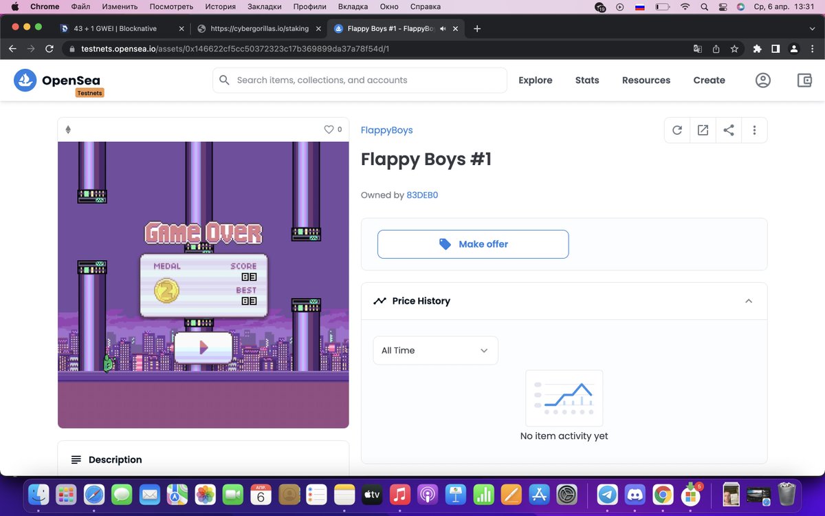Screen dimensions: 825x516
Task: Favorite the item with the heart icon
Action: point(329,129)
